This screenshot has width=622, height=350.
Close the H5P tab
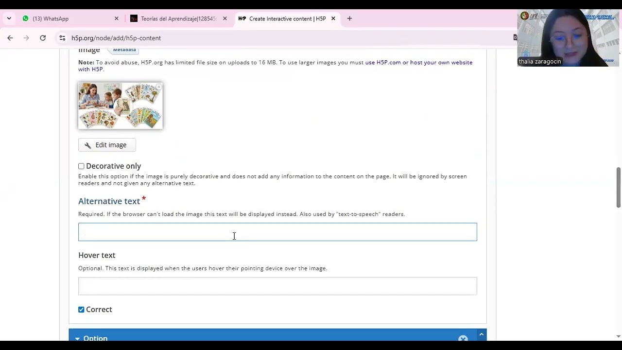pyautogui.click(x=333, y=18)
